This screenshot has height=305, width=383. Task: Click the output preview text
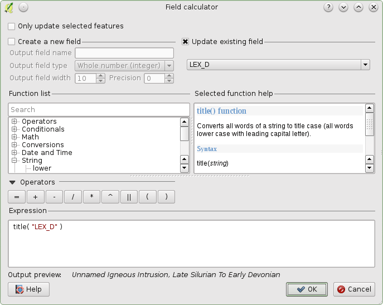point(176,275)
